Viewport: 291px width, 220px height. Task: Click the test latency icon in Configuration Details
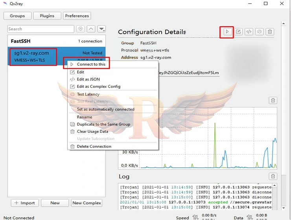(259, 32)
